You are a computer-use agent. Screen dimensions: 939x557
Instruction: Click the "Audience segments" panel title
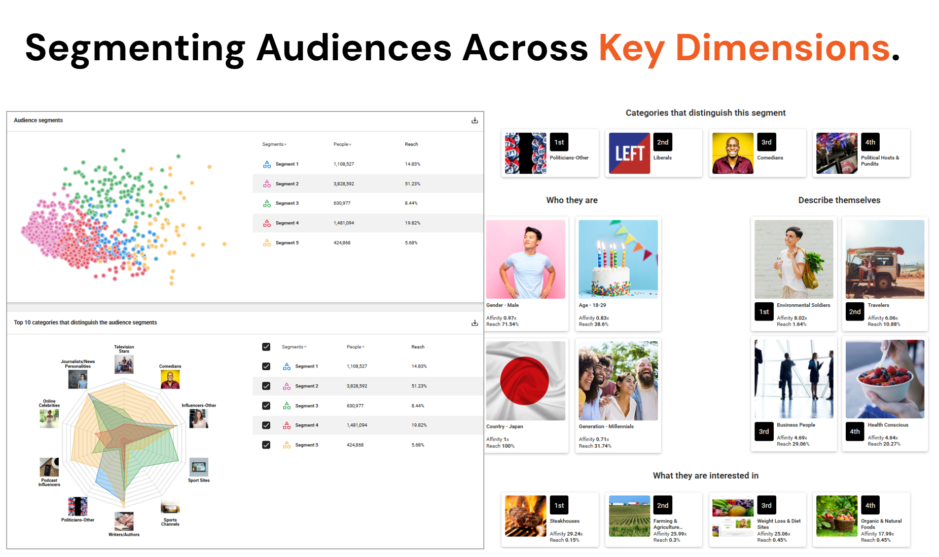[x=38, y=121]
